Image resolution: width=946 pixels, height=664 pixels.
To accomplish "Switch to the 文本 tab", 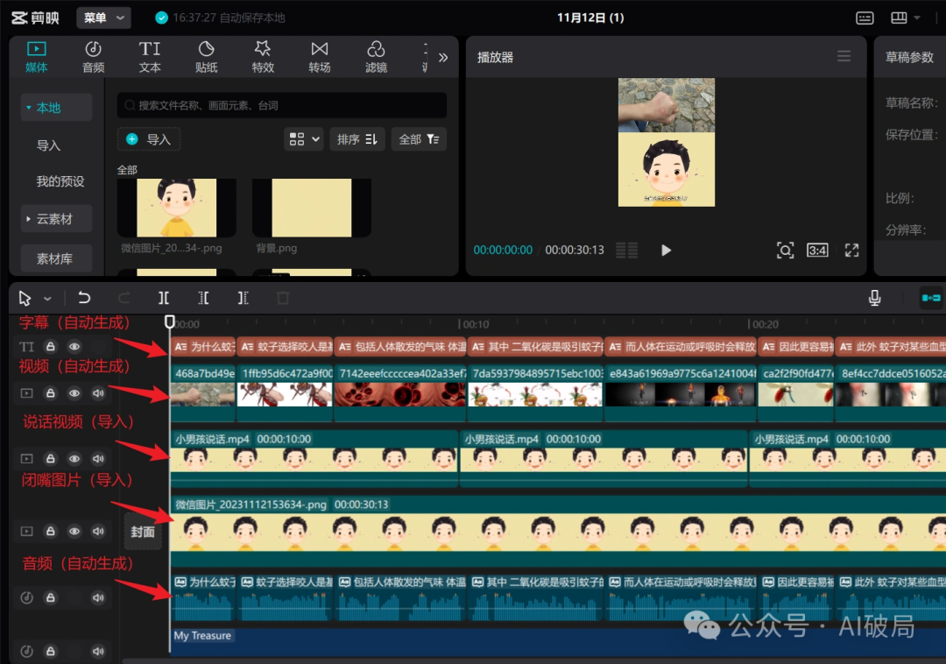I will point(150,57).
